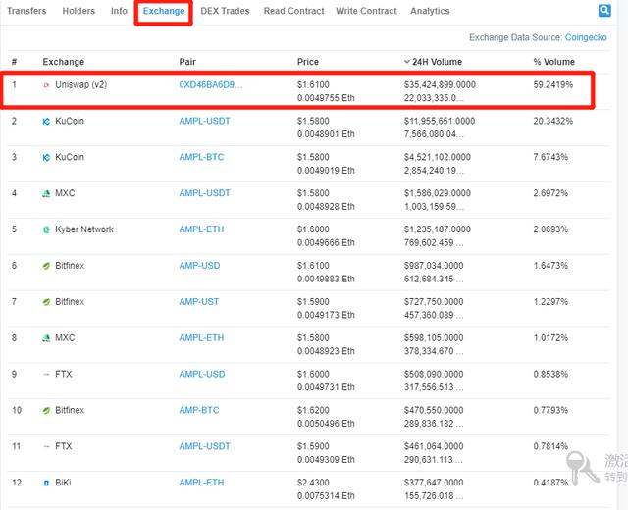
Task: Select the 0.8538% volume share
Action: (x=550, y=374)
